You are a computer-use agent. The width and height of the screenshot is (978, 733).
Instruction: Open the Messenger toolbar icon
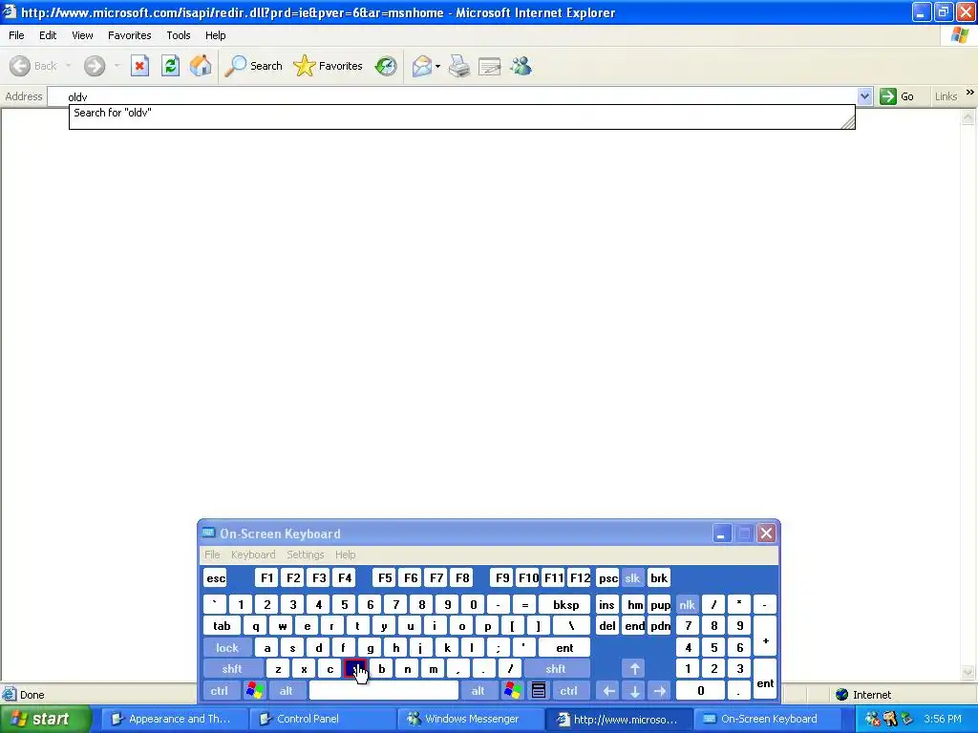(x=521, y=66)
